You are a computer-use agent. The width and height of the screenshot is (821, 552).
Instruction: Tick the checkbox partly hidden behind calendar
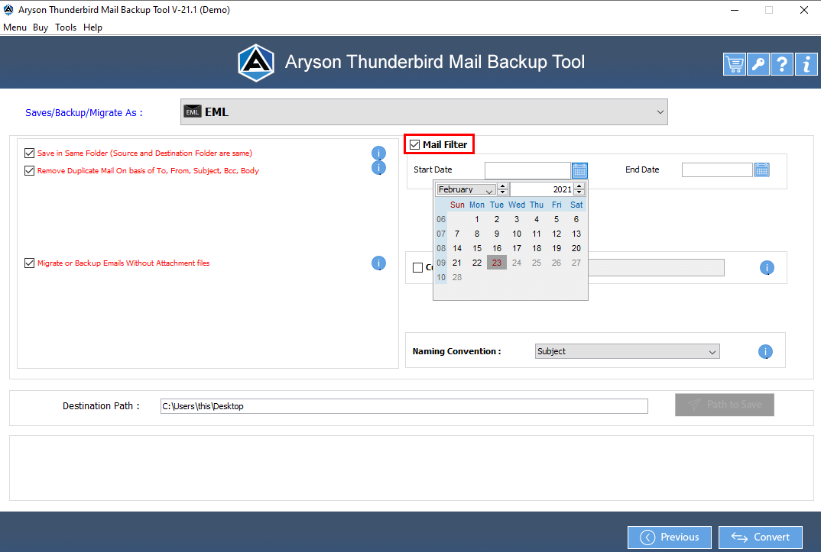(418, 268)
